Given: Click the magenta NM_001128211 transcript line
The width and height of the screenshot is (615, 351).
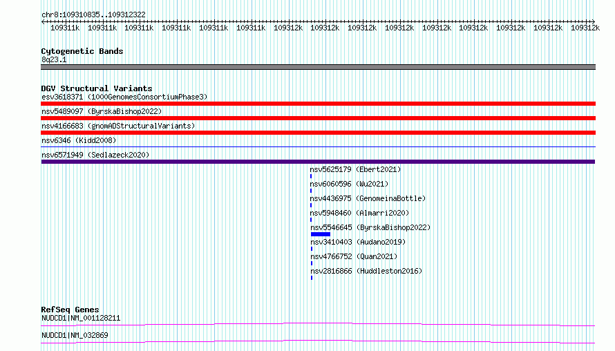Looking at the screenshot, I should coord(318,324).
